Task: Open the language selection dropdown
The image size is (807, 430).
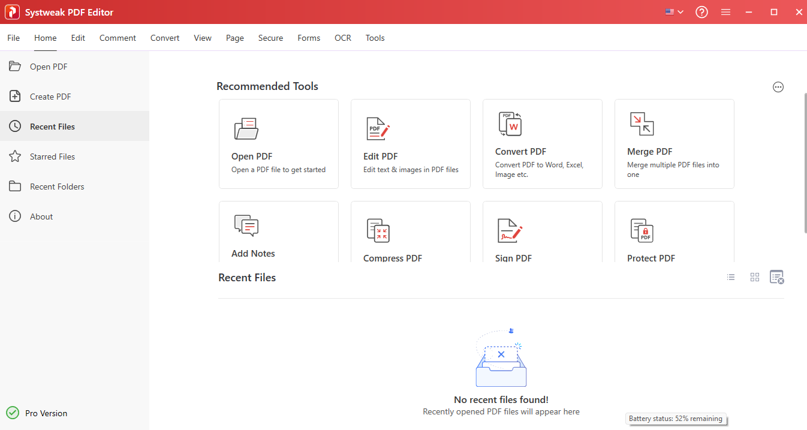Action: point(673,11)
